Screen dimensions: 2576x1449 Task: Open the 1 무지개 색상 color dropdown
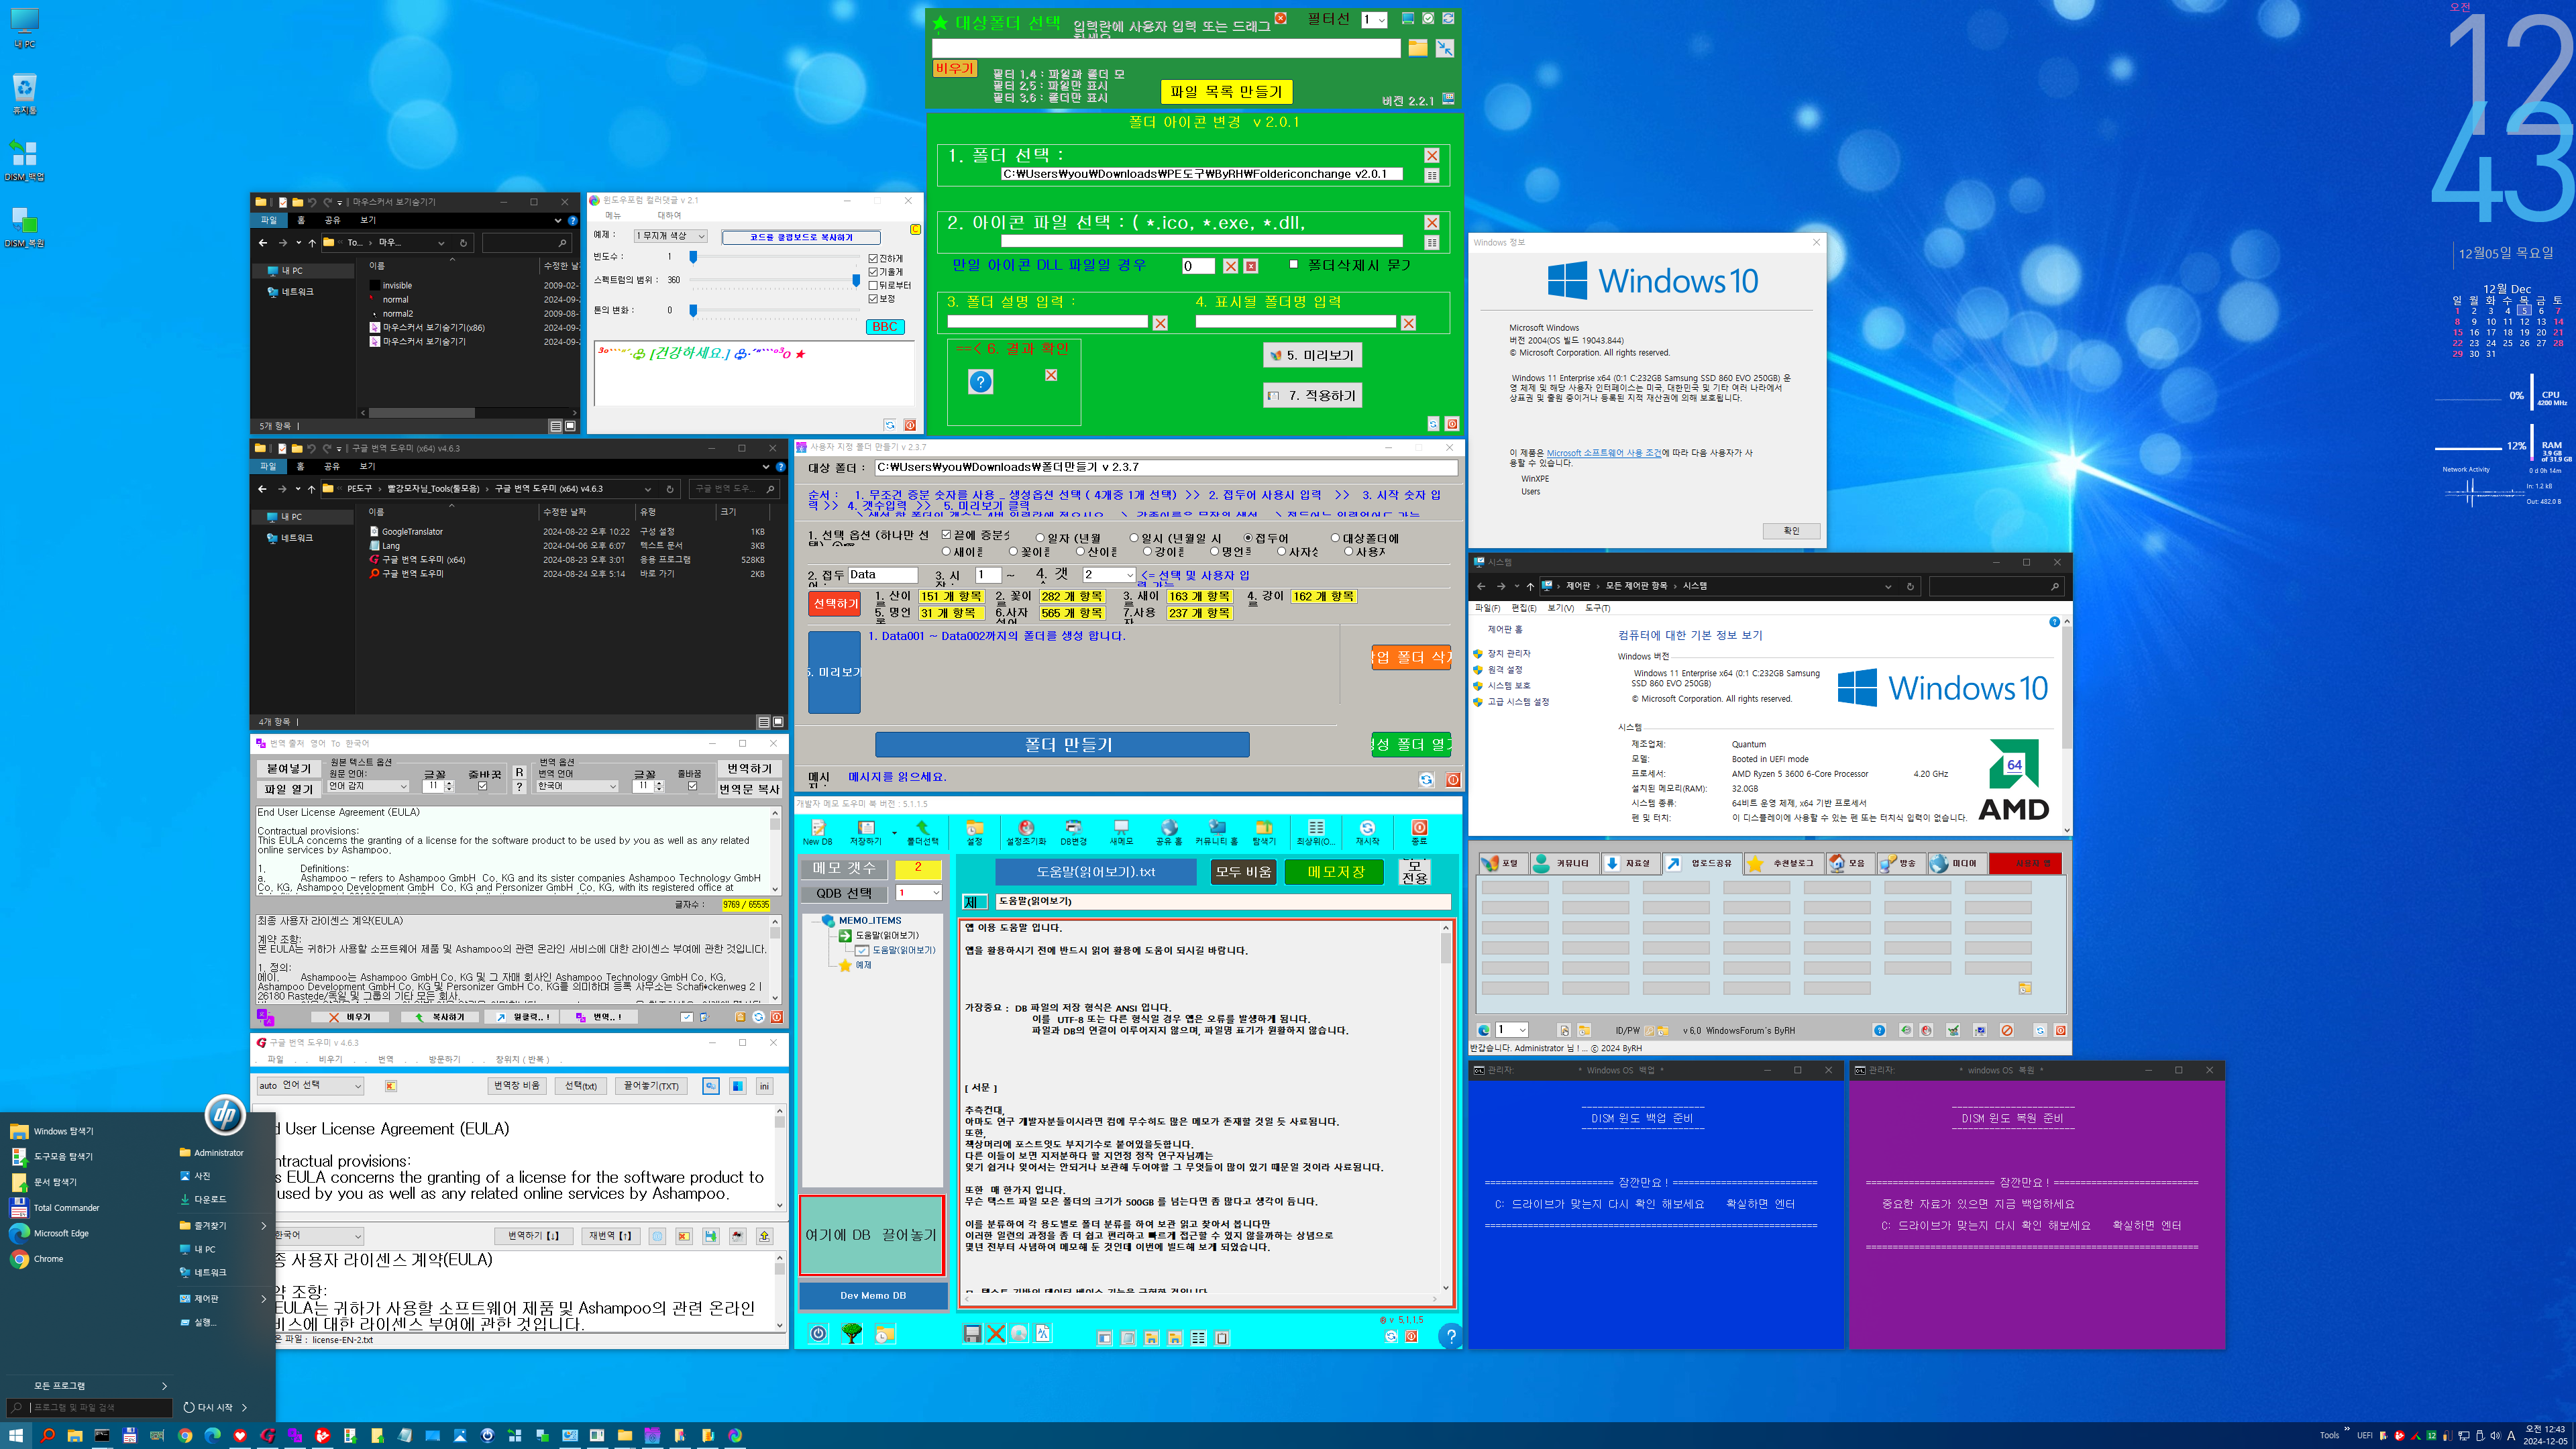(671, 236)
